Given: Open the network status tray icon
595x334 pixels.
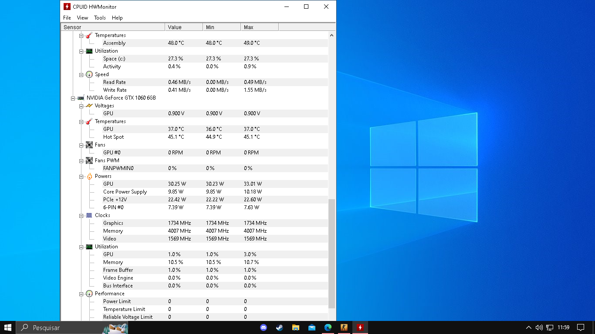Looking at the screenshot, I should pyautogui.click(x=550, y=327).
